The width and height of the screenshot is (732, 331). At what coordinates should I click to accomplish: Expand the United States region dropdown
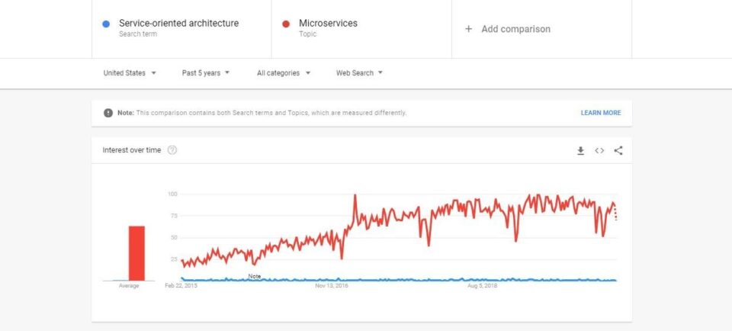[130, 72]
